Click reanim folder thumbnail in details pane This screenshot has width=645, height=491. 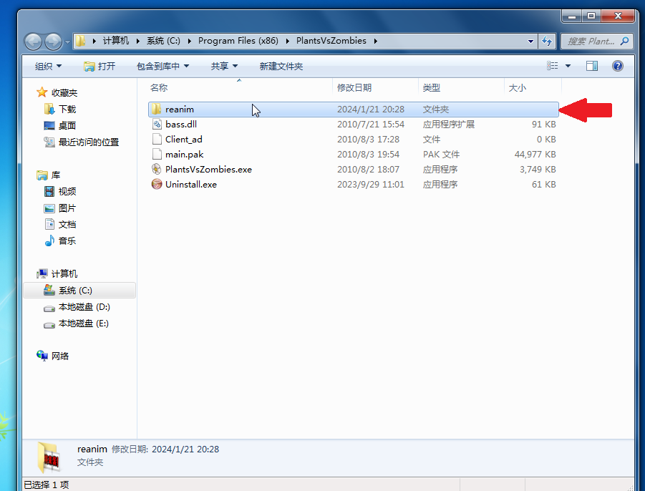click(x=49, y=457)
